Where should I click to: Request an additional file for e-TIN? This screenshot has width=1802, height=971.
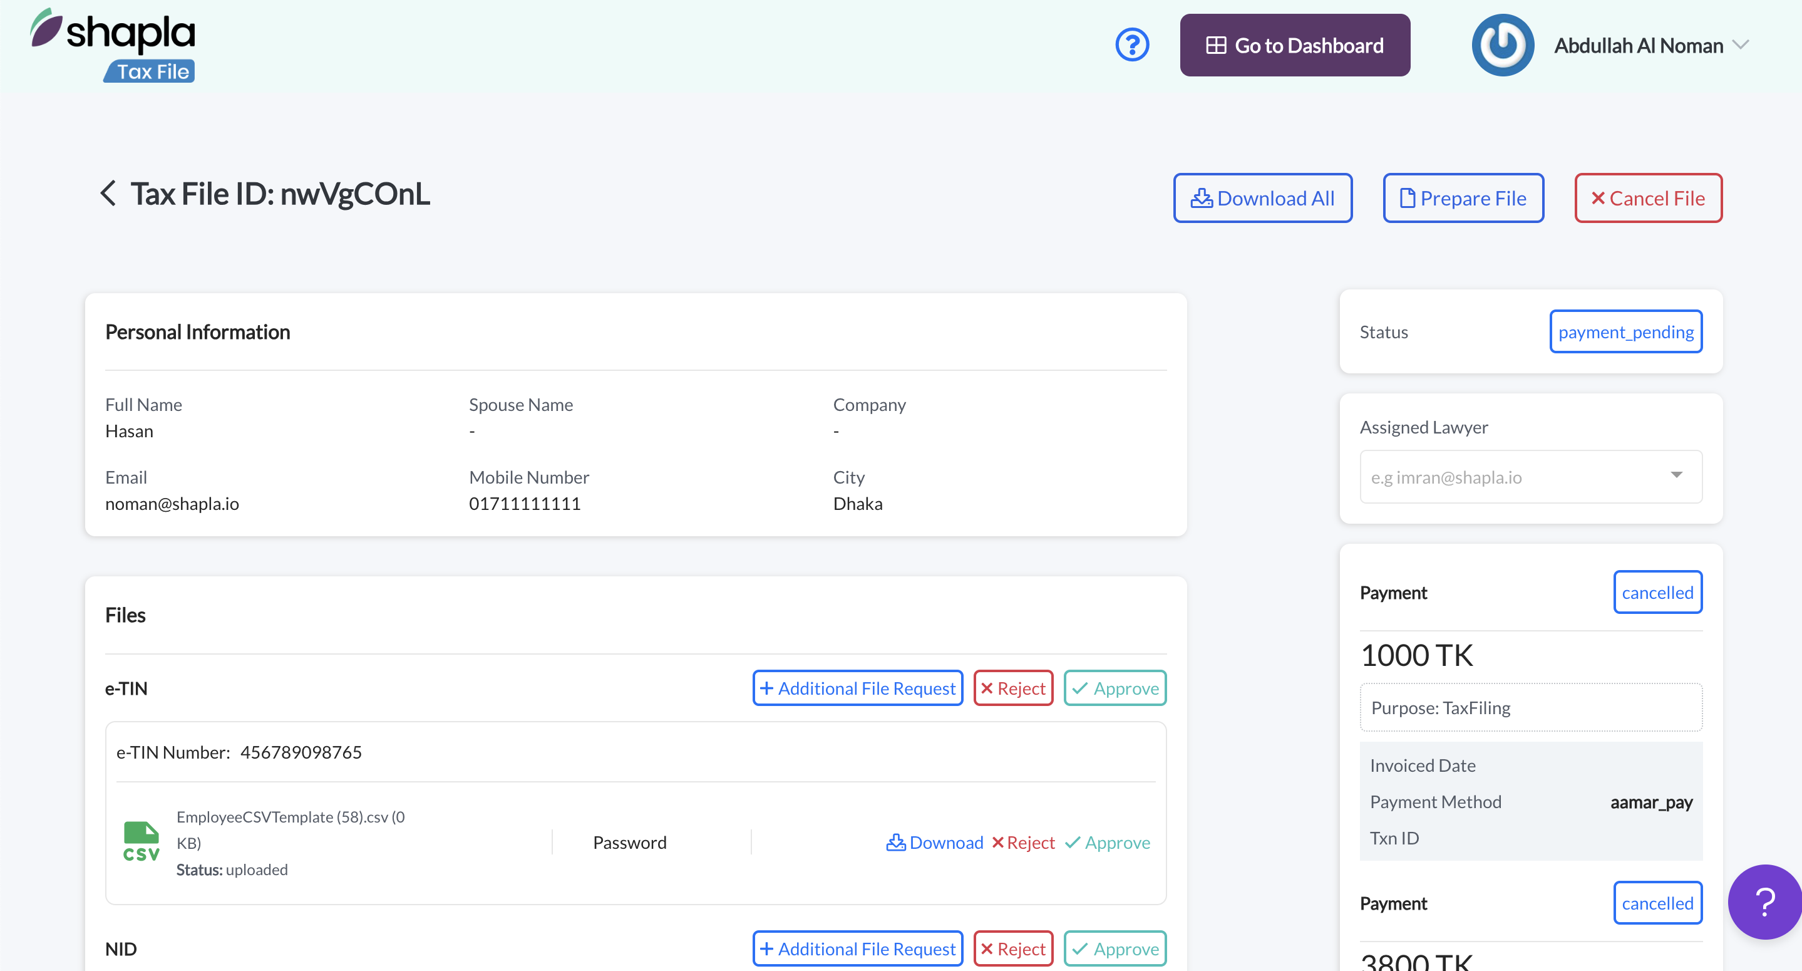[858, 688]
